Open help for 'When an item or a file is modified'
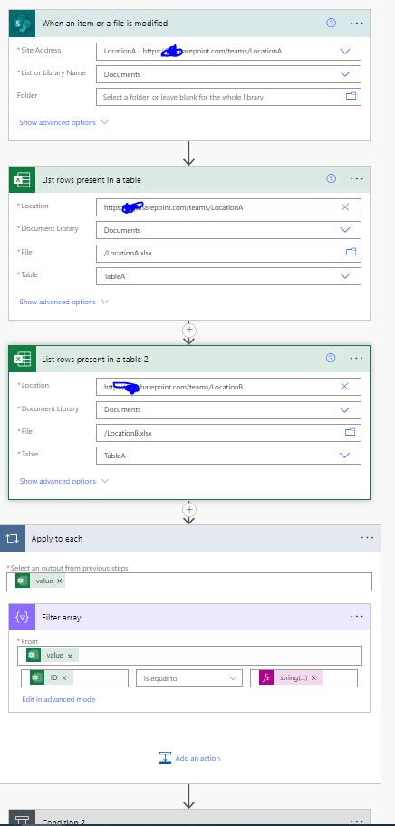Viewport: 395px width, 826px height. pos(332,23)
